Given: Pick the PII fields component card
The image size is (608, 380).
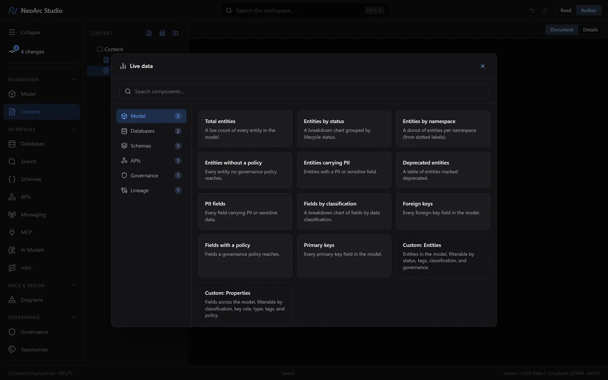Looking at the screenshot, I should 245,211.
